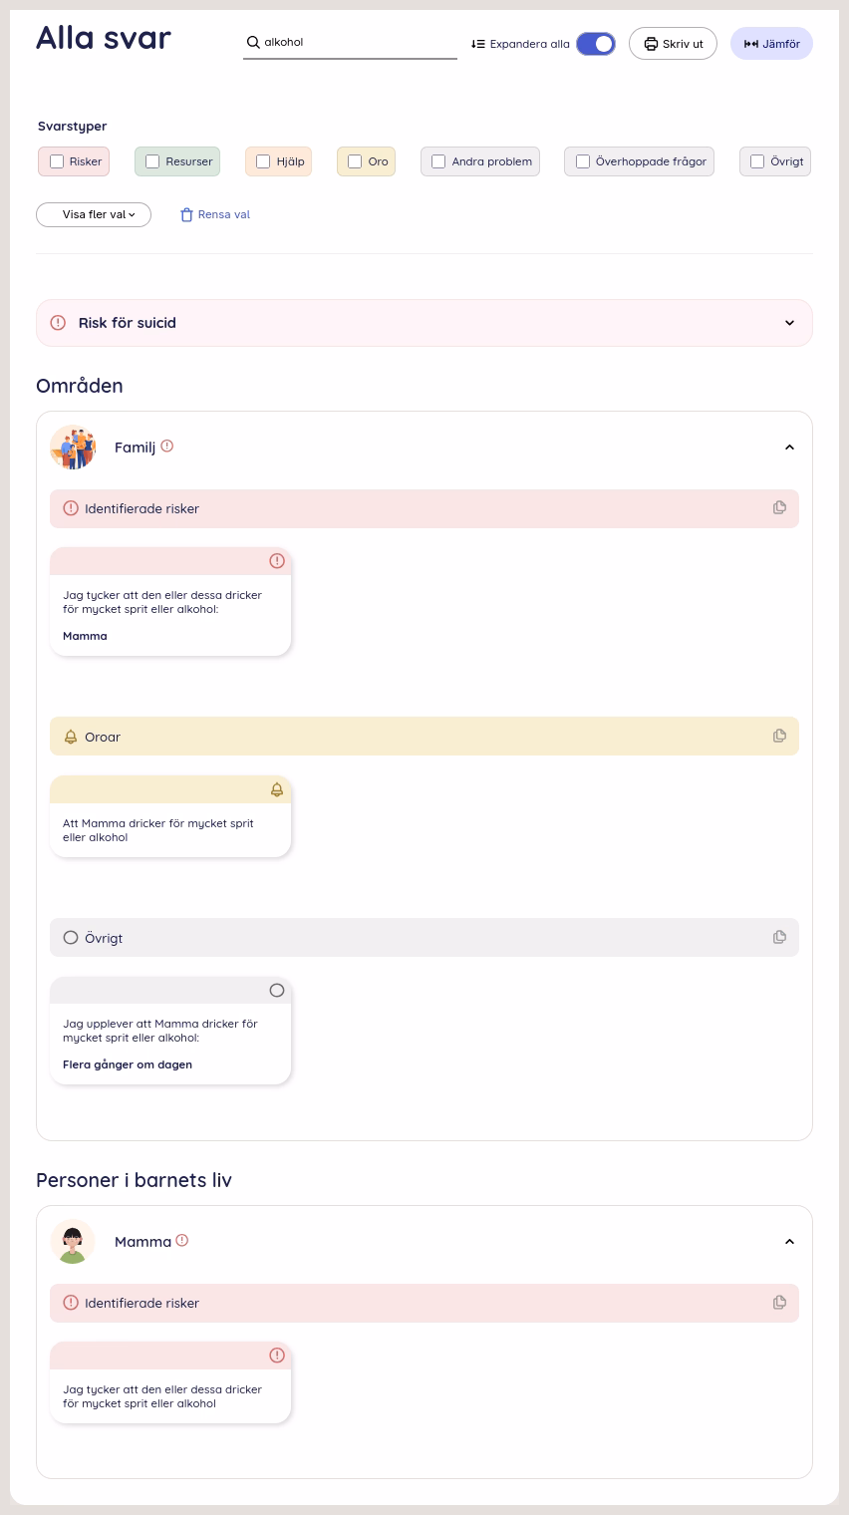Click the risk warning icon beside Familj
The image size is (849, 1515).
(167, 446)
